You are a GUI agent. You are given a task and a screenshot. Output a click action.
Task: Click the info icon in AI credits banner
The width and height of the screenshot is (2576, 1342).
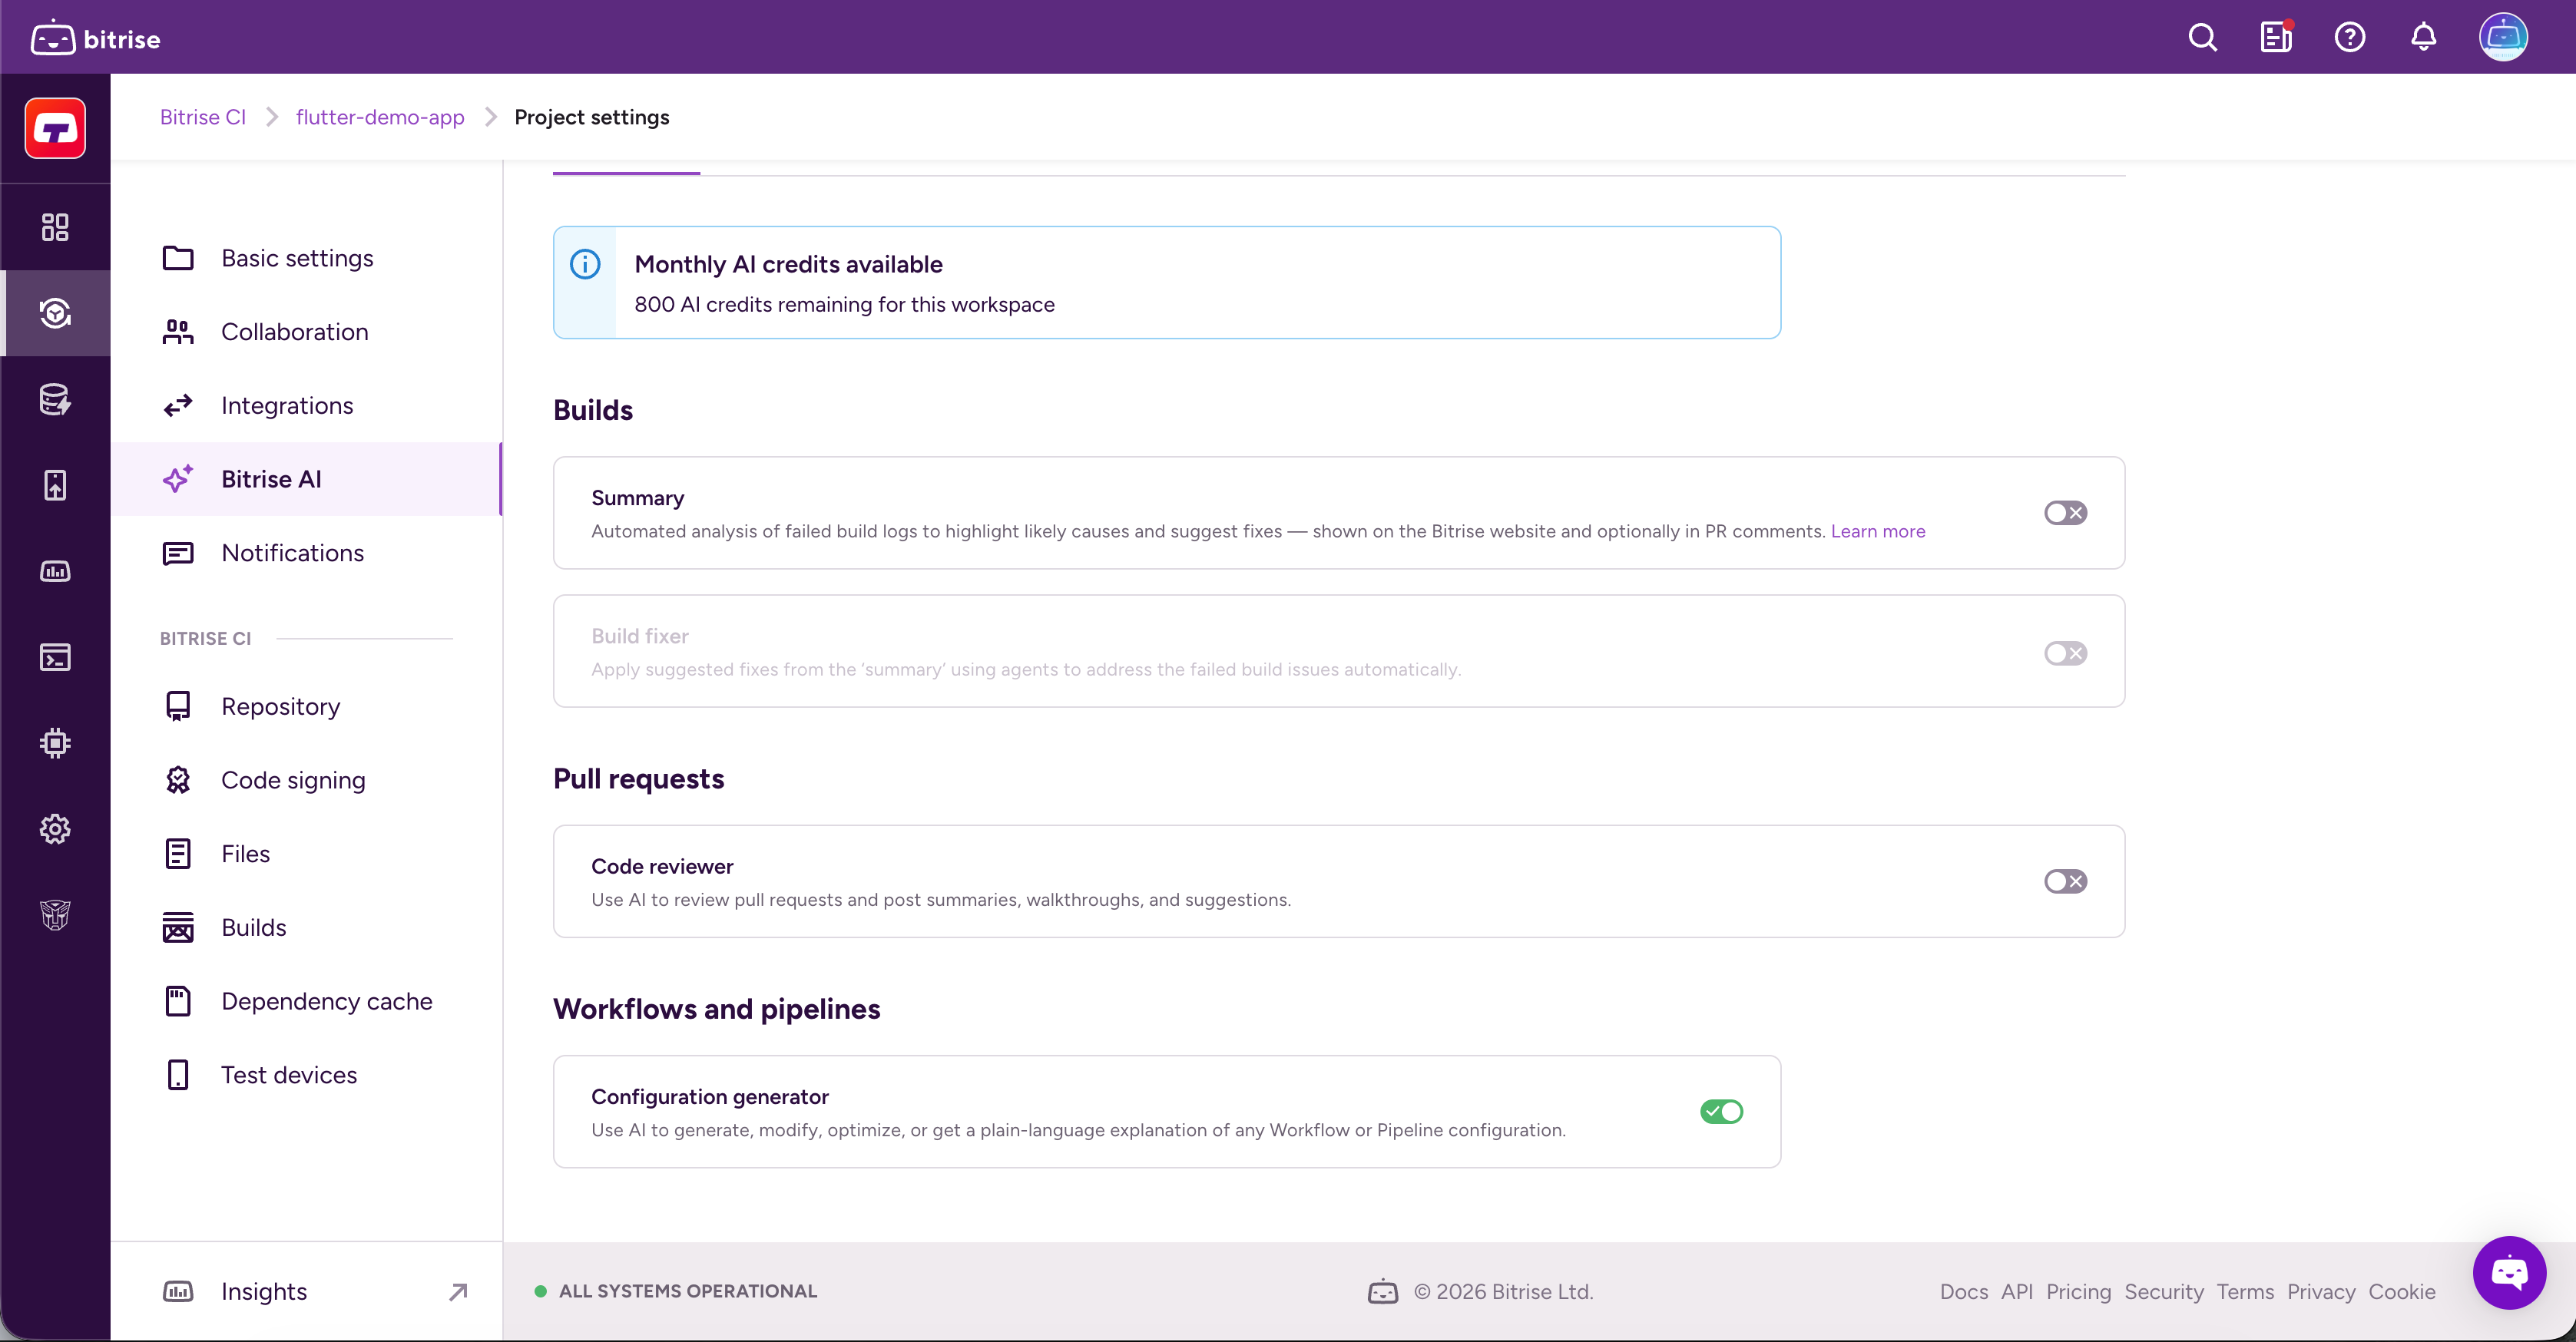[585, 264]
